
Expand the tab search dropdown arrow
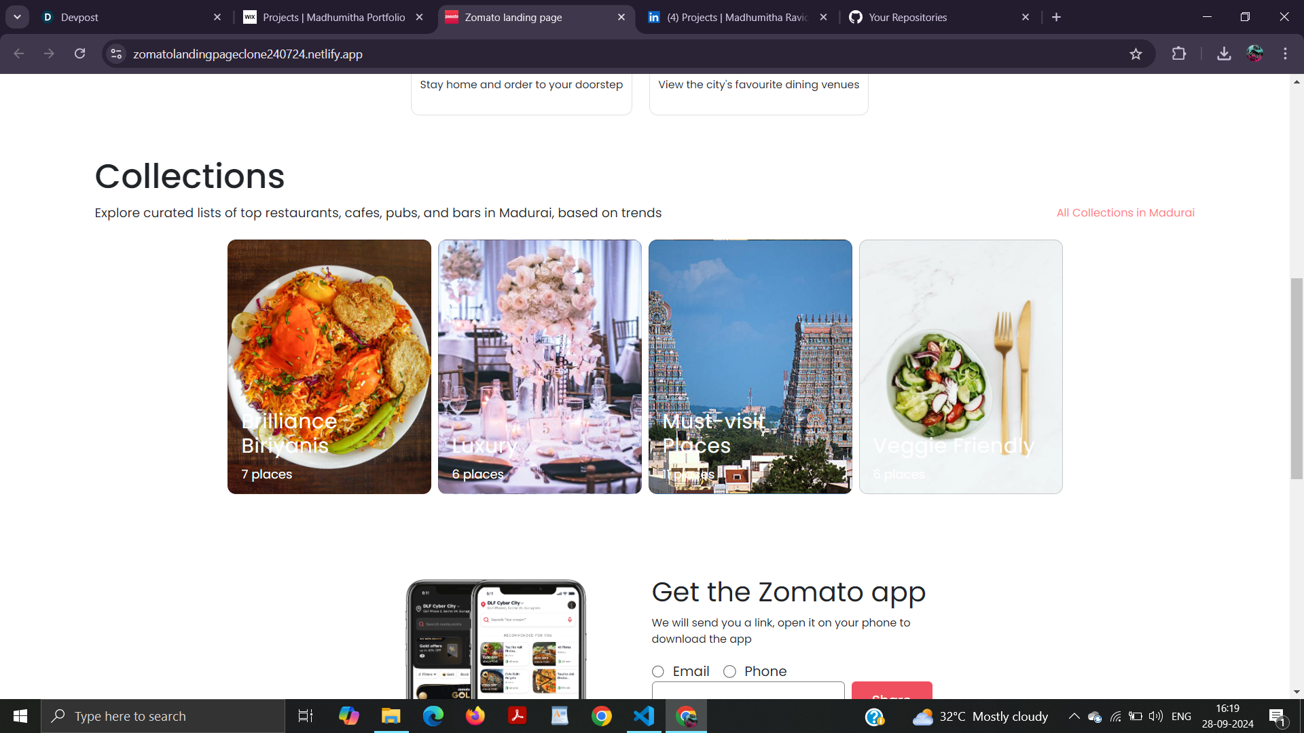(x=17, y=17)
